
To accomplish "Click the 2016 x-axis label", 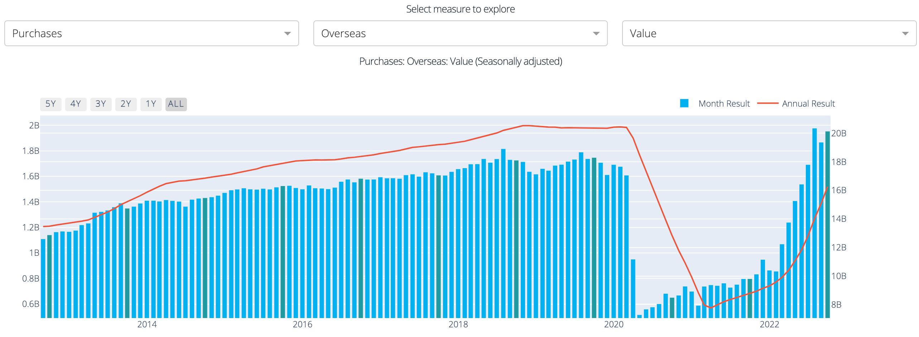I will point(303,324).
